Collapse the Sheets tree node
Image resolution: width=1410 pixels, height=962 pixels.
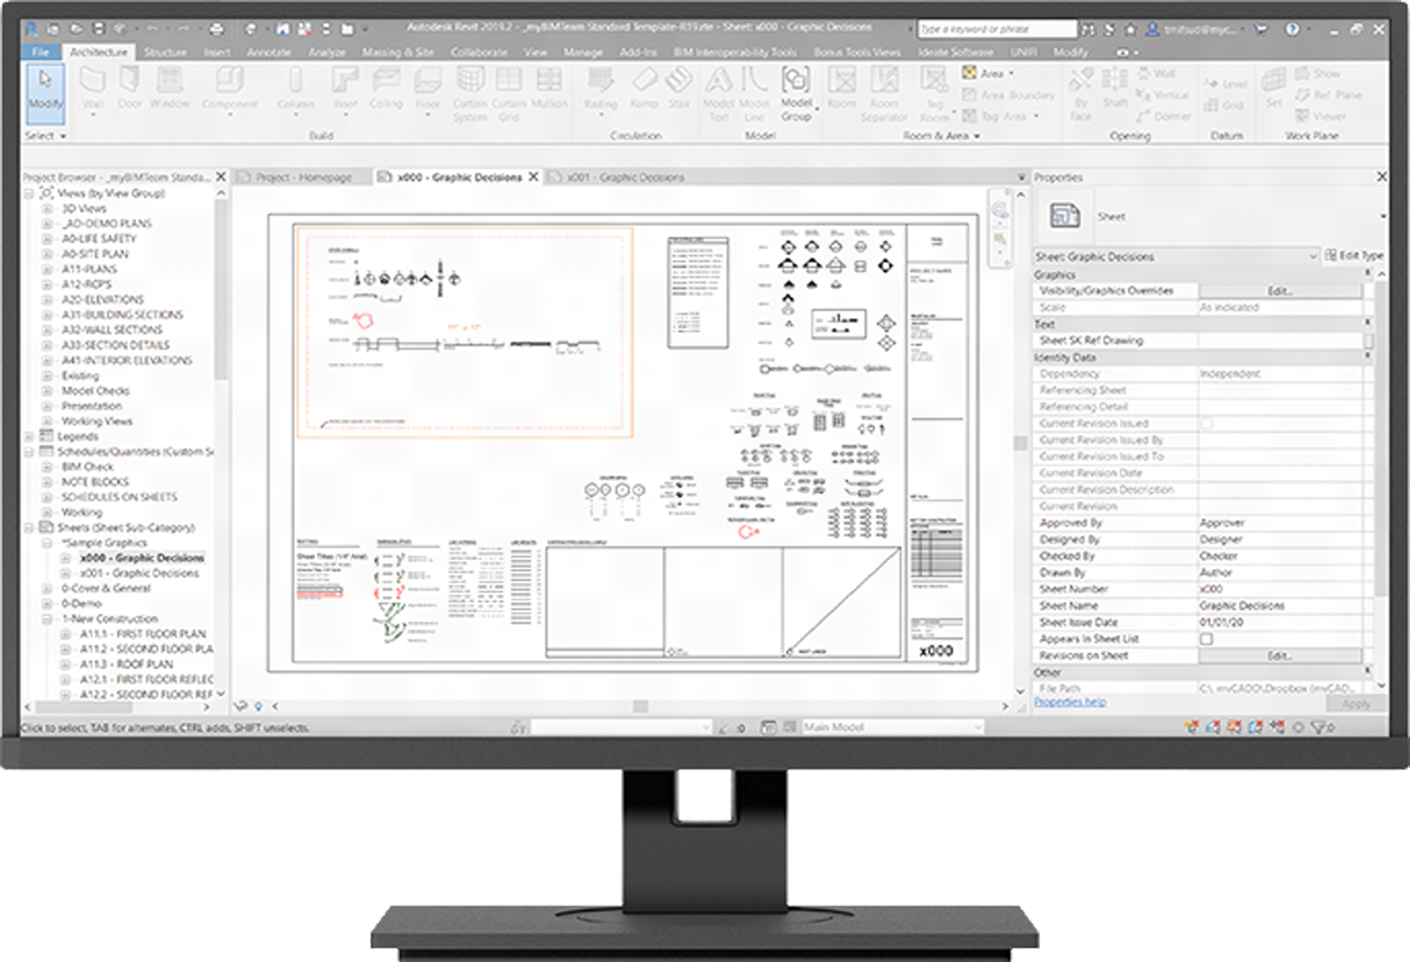pos(29,527)
